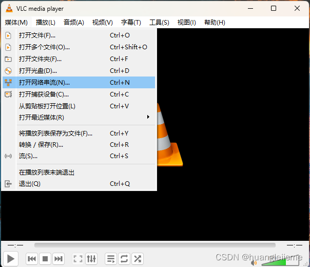Mute audio via speaker icon
Screen dimensions: 310x267
coord(254,263)
